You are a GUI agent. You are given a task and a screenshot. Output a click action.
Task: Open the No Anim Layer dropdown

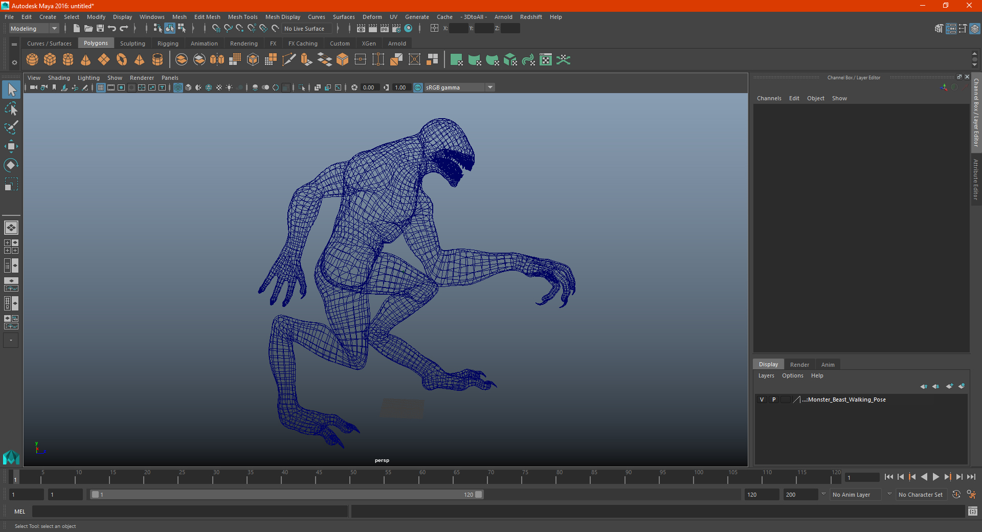pos(856,495)
